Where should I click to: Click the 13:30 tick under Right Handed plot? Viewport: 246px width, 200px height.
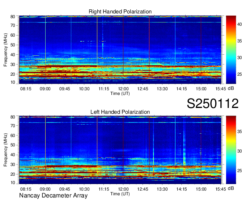coord(162,89)
